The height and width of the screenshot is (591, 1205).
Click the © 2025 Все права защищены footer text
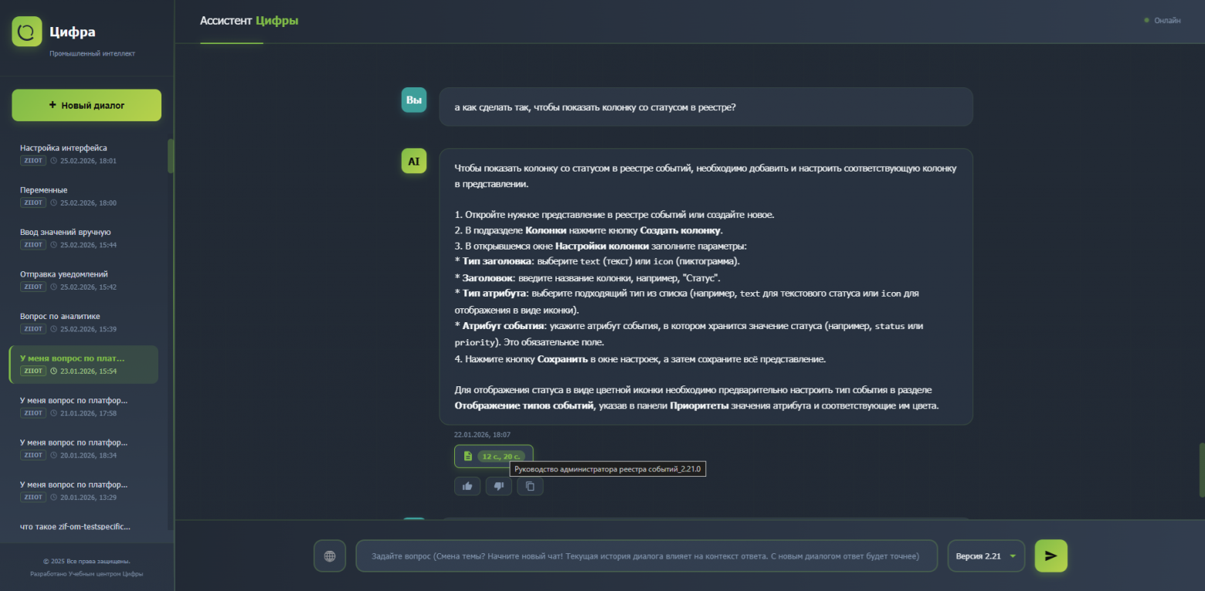[87, 561]
